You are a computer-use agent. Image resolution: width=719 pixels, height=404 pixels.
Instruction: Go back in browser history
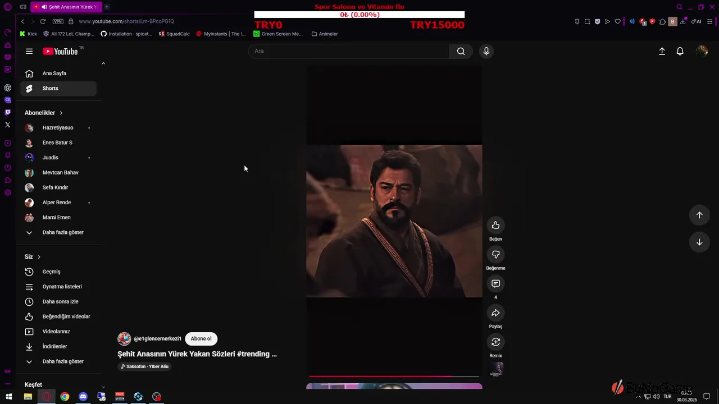pyautogui.click(x=22, y=21)
